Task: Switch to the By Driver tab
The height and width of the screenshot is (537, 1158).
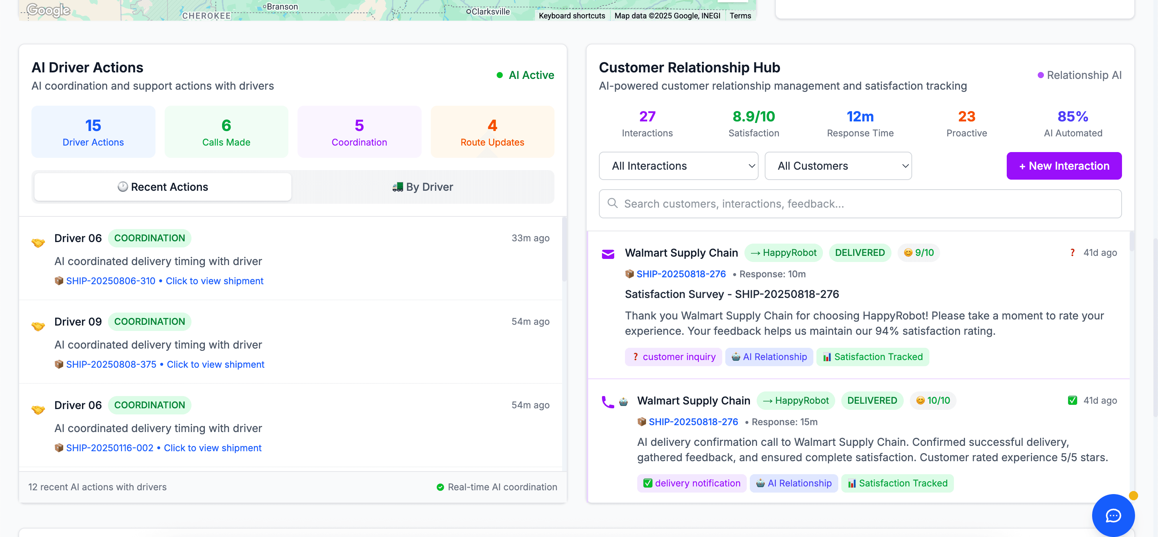Action: pos(423,187)
